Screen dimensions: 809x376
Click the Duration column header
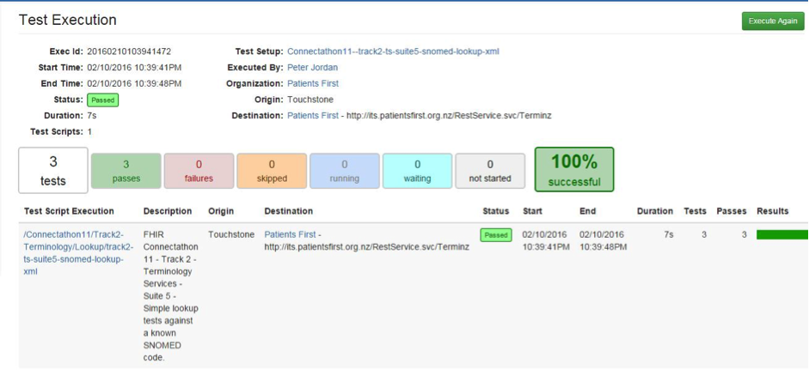[655, 211]
